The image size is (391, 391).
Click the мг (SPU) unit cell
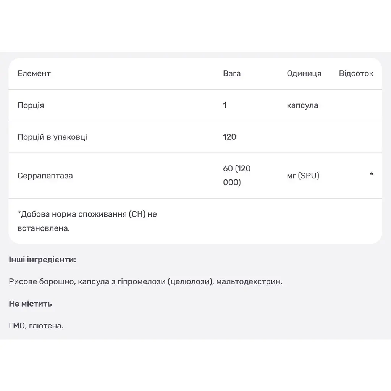pyautogui.click(x=303, y=176)
